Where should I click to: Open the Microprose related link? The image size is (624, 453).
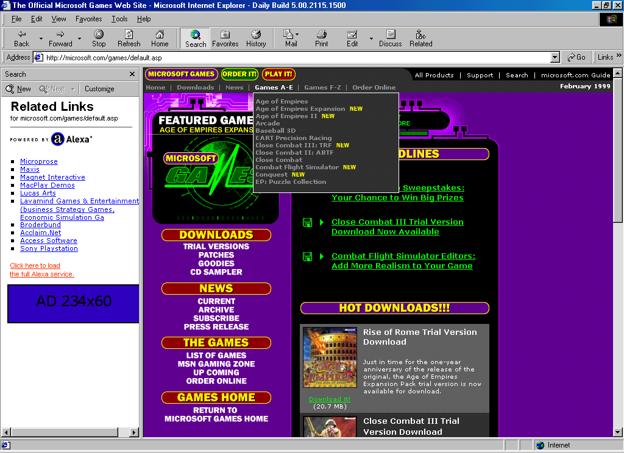[39, 161]
